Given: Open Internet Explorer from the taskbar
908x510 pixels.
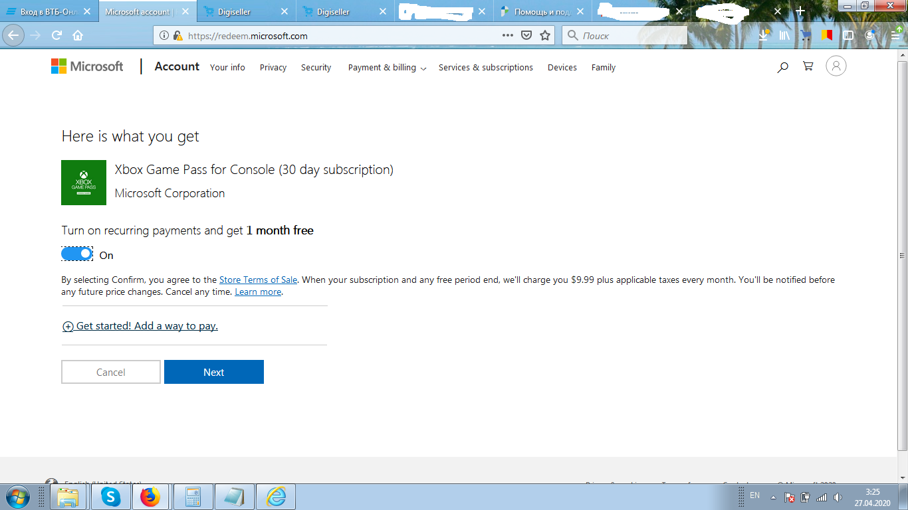Looking at the screenshot, I should 276,497.
